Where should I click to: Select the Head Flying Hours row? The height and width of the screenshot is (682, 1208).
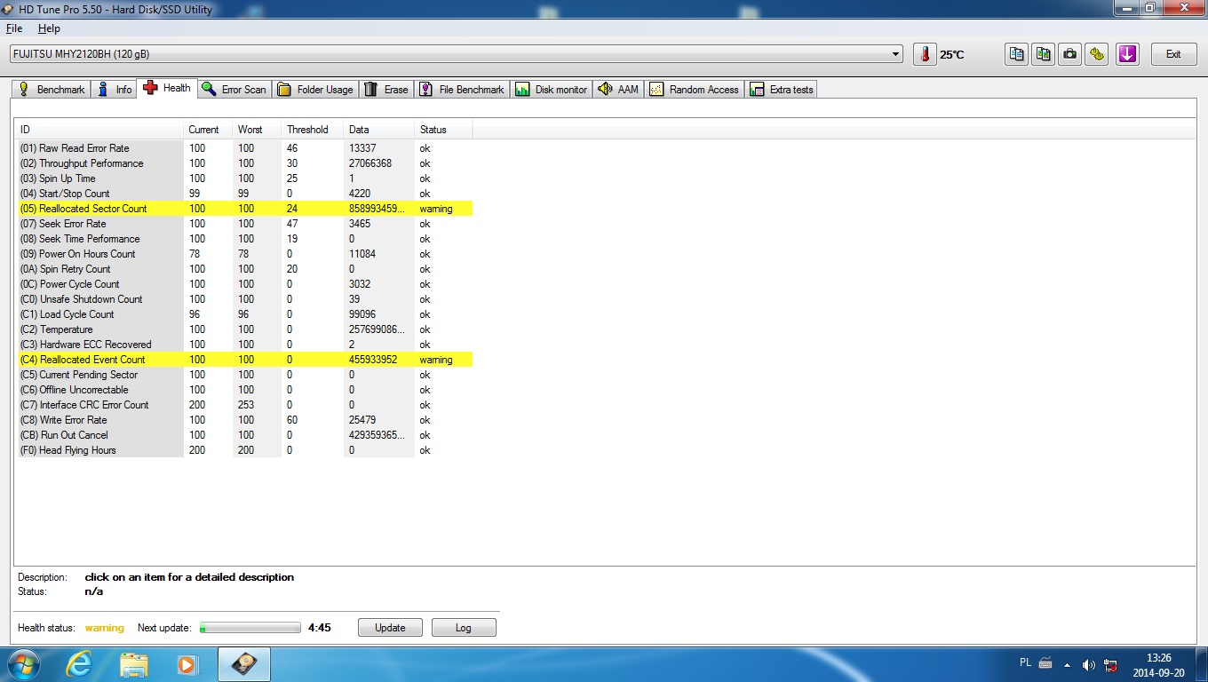click(244, 450)
